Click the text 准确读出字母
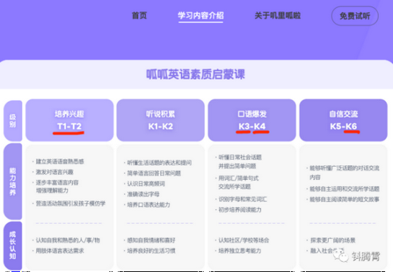393x274 pixels. coord(143,194)
